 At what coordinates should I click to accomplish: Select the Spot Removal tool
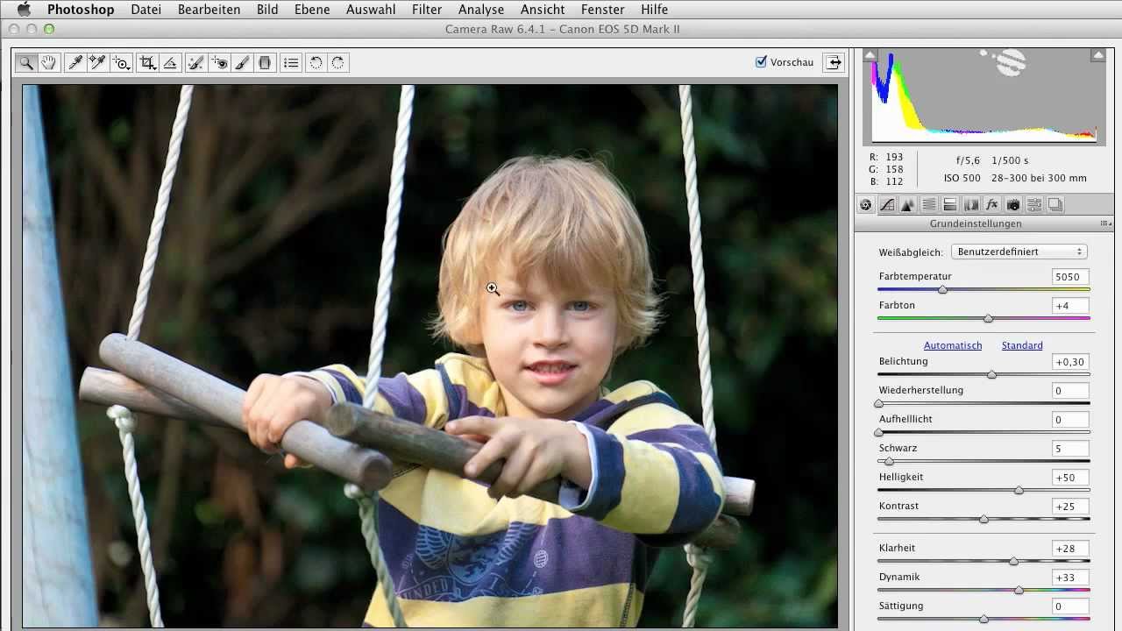pyautogui.click(x=196, y=62)
